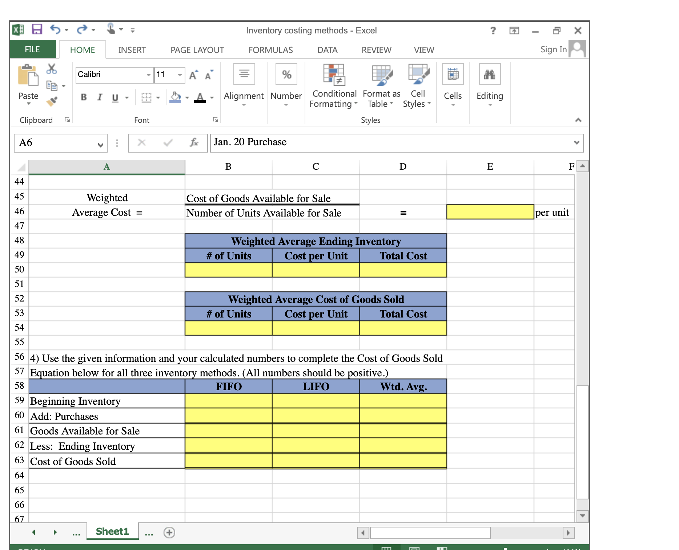Click the Insert Function fx icon
Viewport: 679px width, 550px height.
click(x=194, y=143)
